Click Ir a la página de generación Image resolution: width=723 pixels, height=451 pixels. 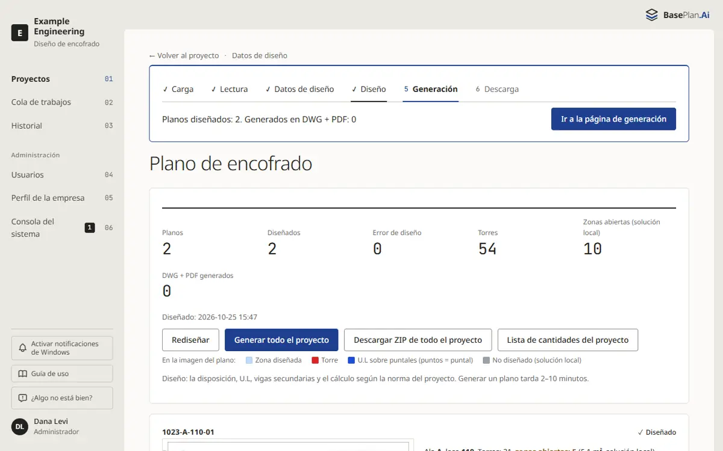point(613,119)
